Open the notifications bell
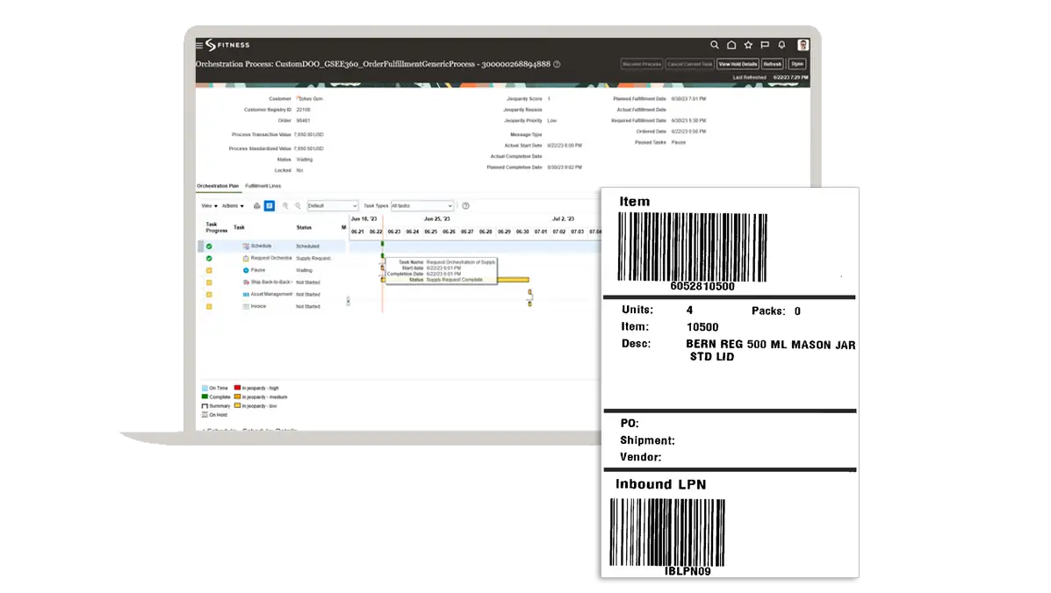This screenshot has height=593, width=1051. (781, 45)
